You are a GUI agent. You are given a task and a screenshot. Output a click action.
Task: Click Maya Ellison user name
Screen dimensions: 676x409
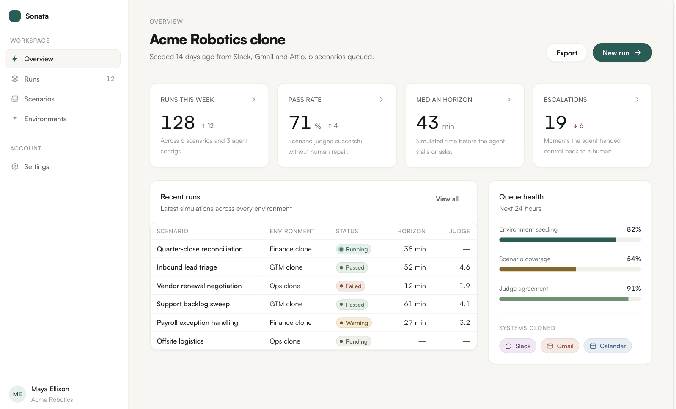(x=50, y=389)
